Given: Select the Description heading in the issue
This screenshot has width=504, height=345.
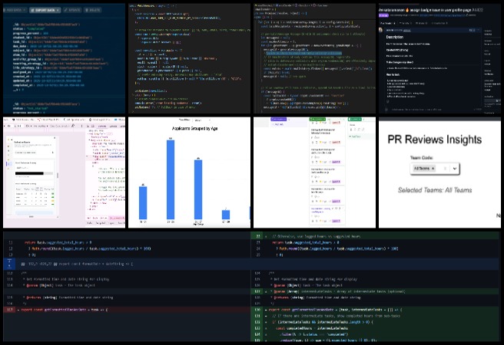Looking at the screenshot, I should (x=396, y=36).
